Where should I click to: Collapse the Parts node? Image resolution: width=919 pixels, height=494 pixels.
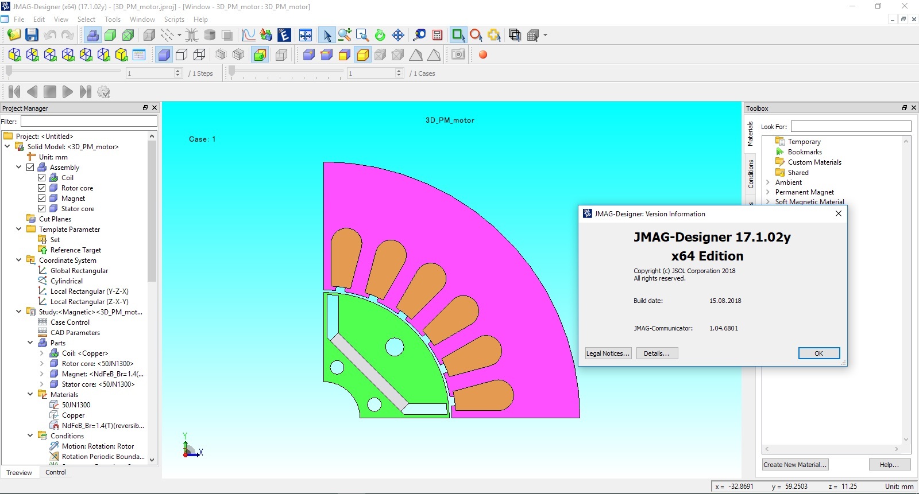click(x=30, y=343)
